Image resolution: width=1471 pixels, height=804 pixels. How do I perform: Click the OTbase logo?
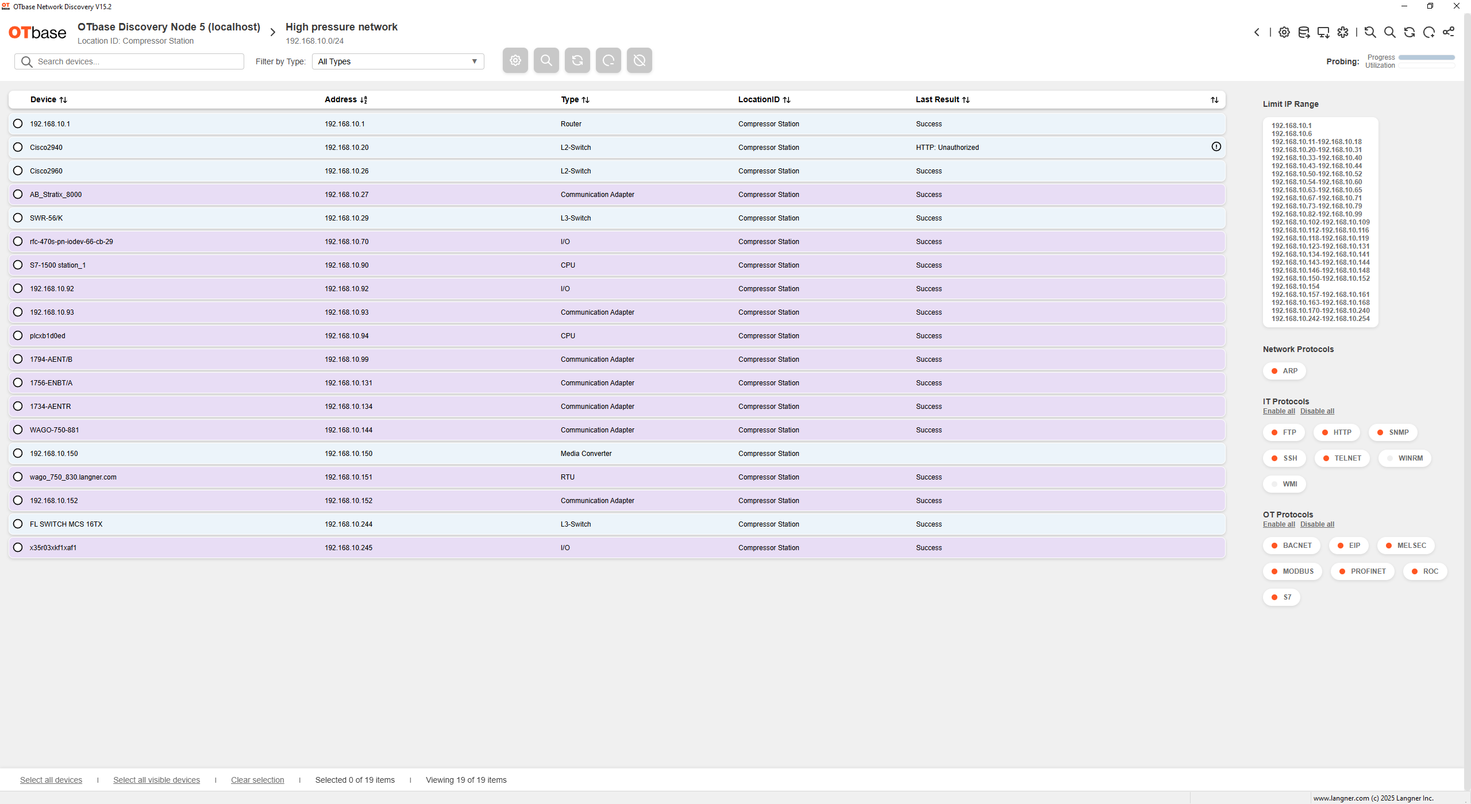pos(37,33)
